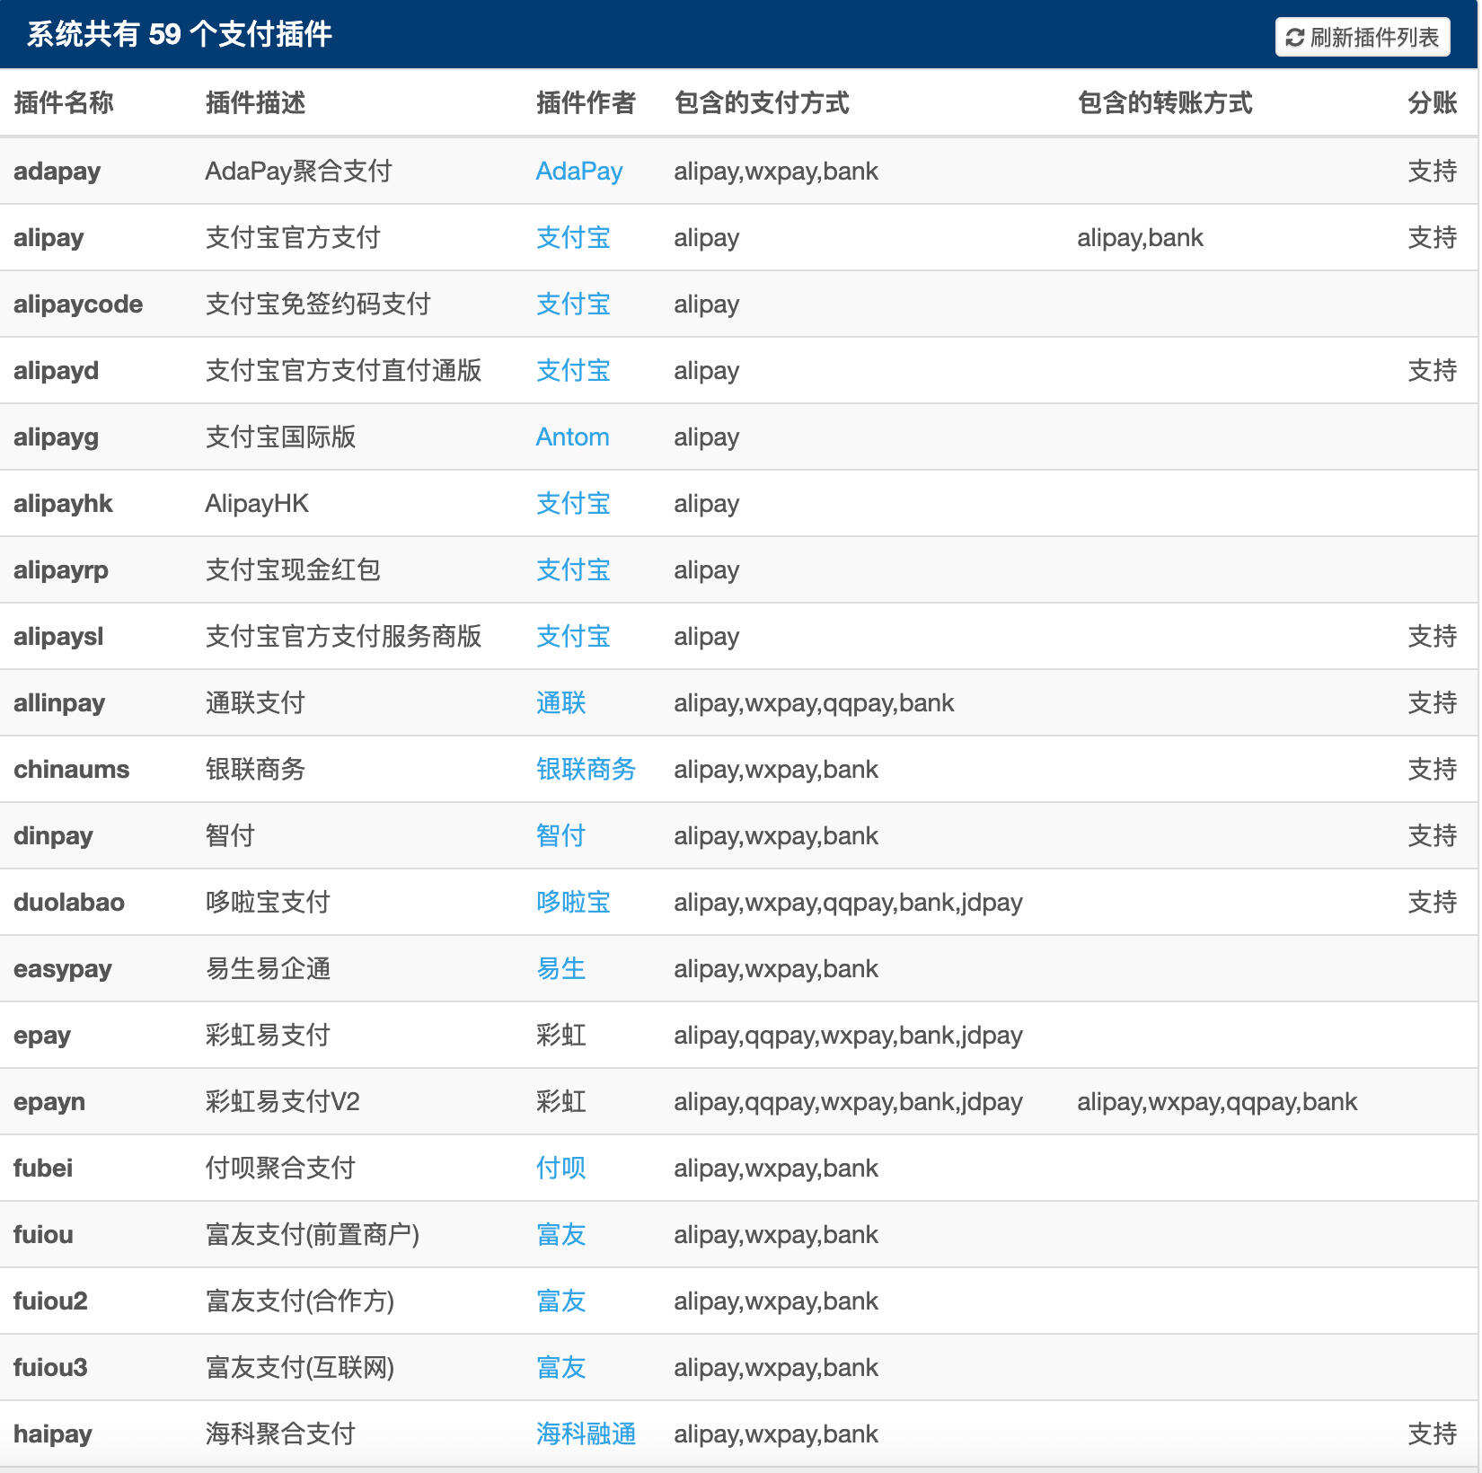Open the 支付宝 author link for alipay plugin
The width and height of the screenshot is (1482, 1473).
[572, 237]
